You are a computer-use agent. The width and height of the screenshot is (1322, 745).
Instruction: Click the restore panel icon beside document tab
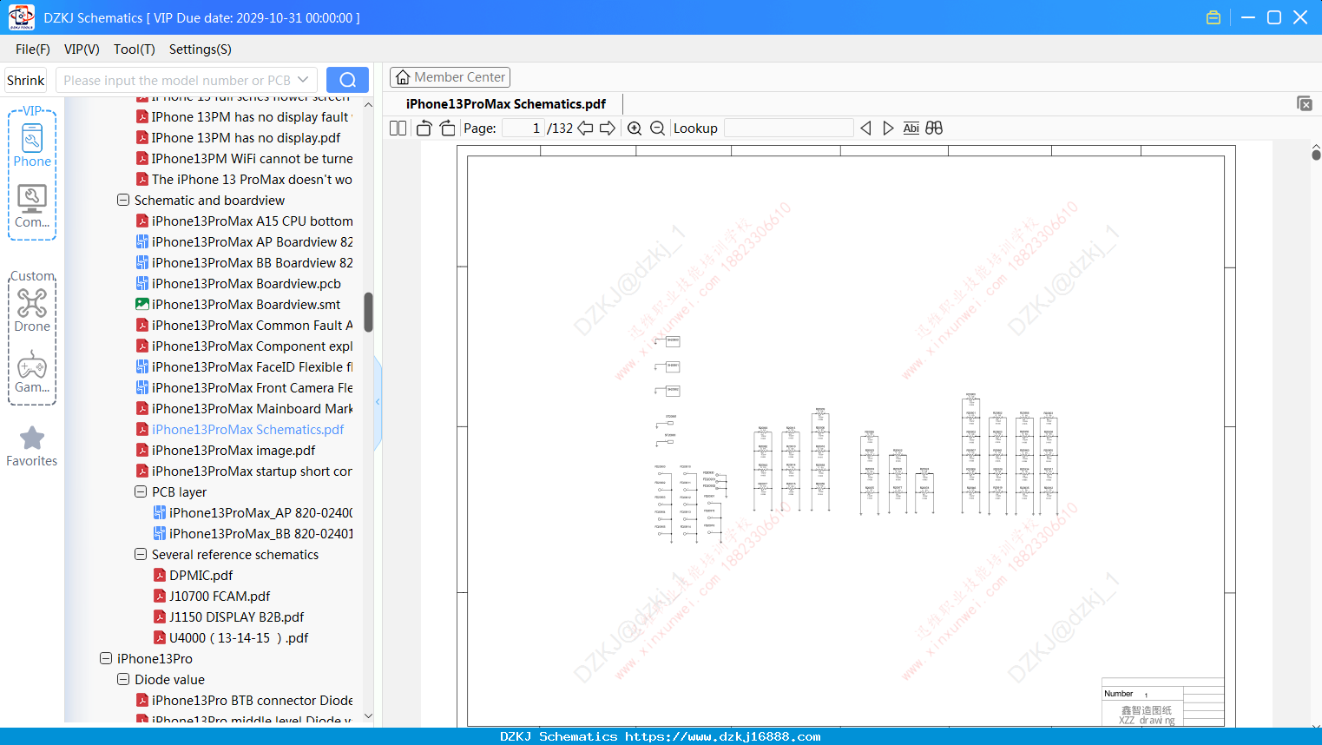1305,103
